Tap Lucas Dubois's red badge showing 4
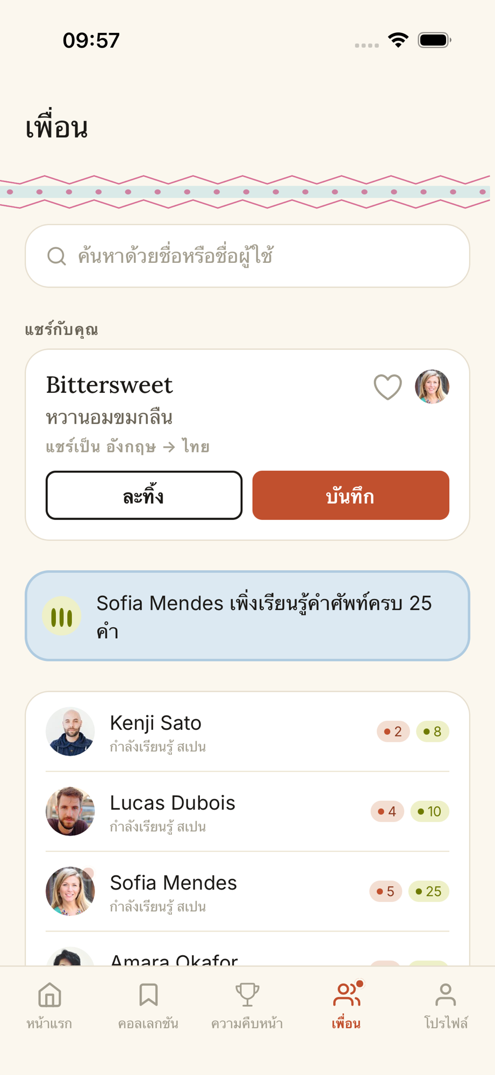The image size is (495, 1075). click(x=387, y=812)
